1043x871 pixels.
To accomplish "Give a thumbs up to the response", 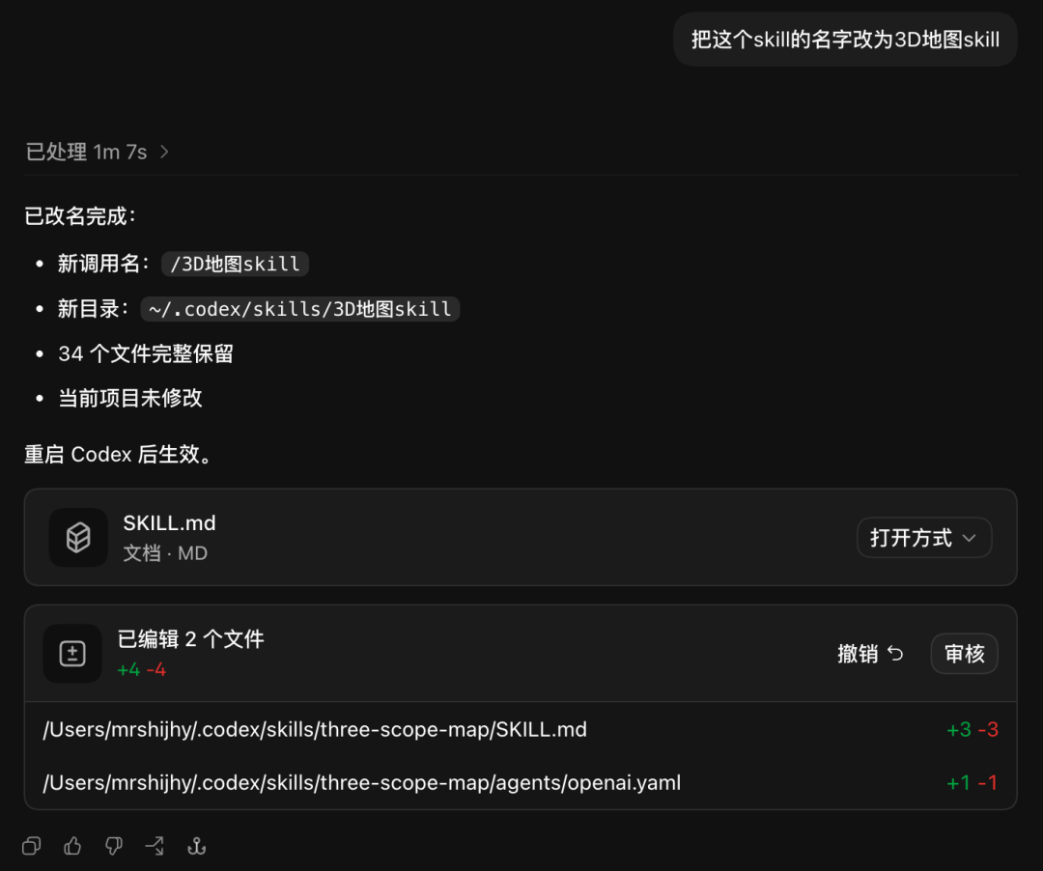I will (x=72, y=846).
